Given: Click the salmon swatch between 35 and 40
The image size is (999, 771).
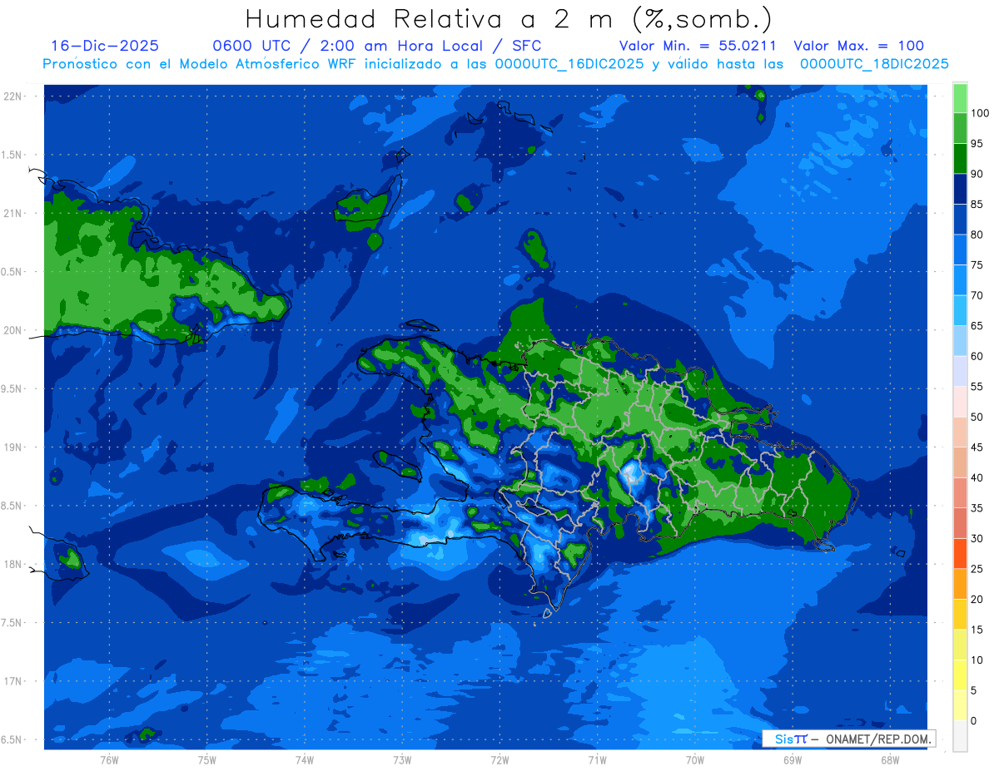Looking at the screenshot, I should click(x=960, y=492).
